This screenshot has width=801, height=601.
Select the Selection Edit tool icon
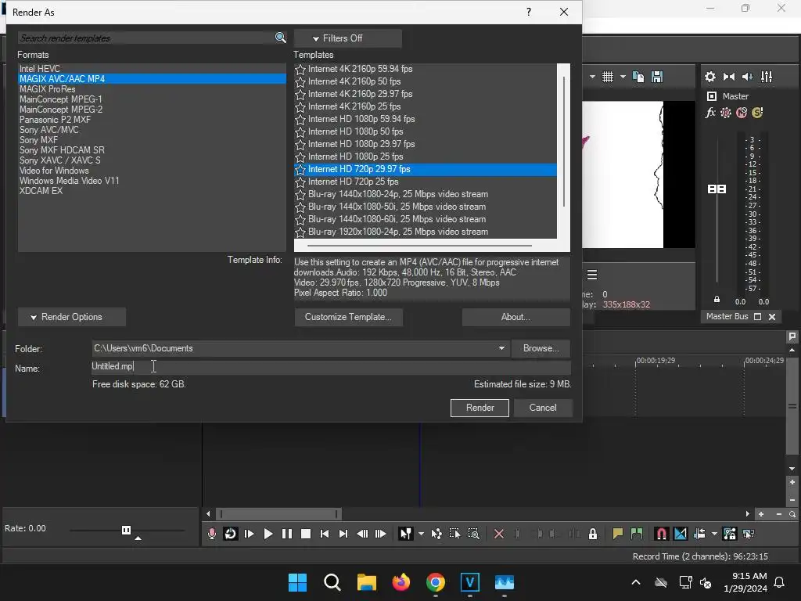point(454,534)
